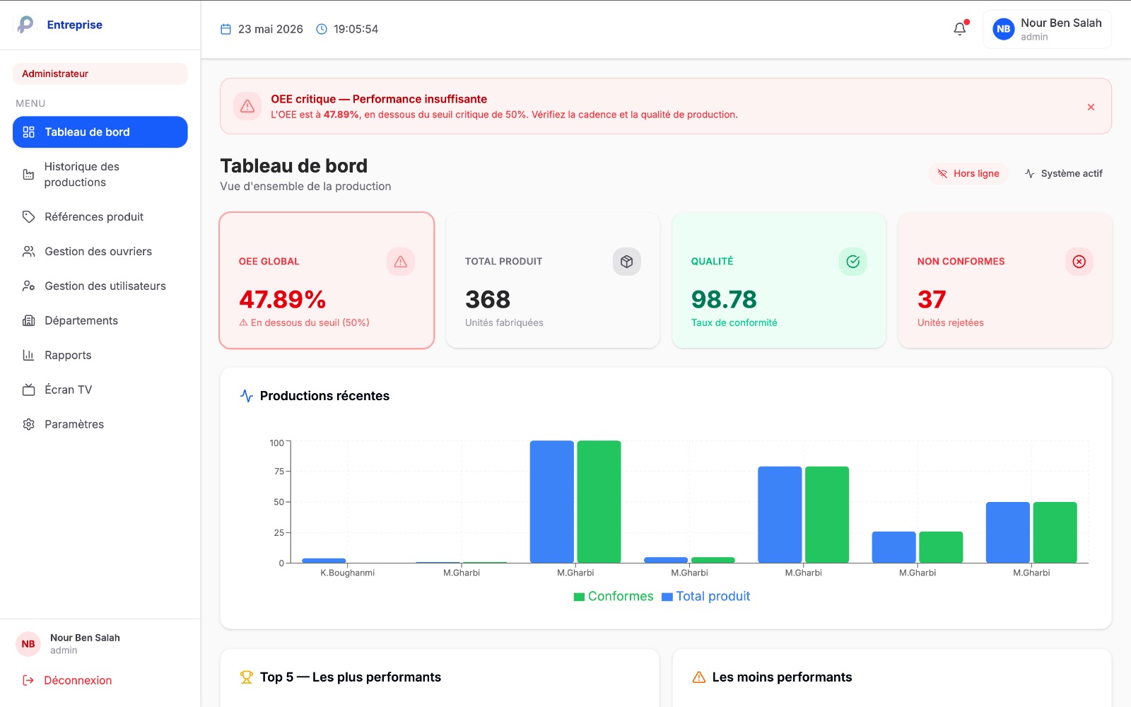Dismiss the OEE critique alert

tap(1091, 107)
